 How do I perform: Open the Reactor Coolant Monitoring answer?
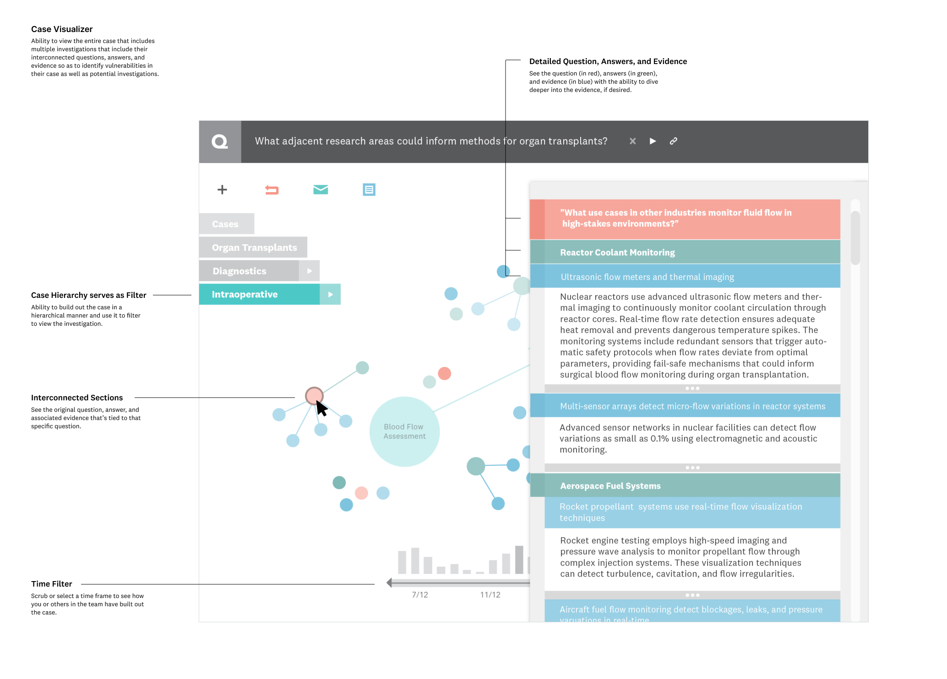tap(685, 252)
